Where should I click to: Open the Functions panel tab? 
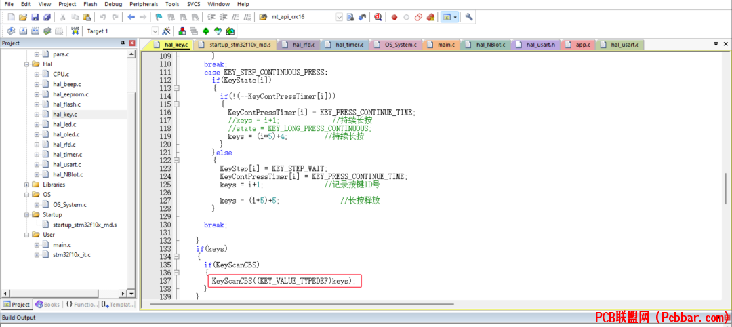(x=81, y=305)
